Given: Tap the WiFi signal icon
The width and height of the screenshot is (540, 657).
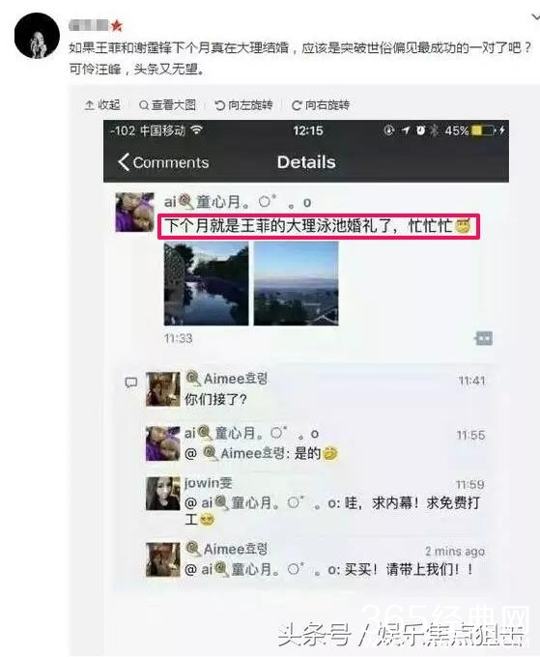Looking at the screenshot, I should click(196, 129).
